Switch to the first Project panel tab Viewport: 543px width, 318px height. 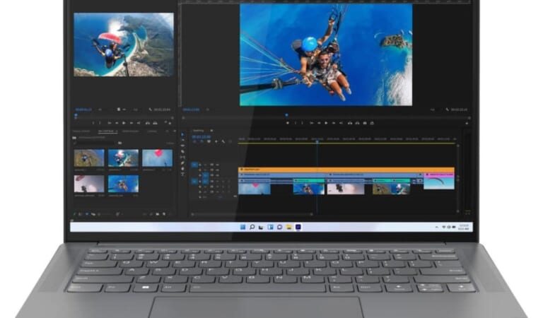point(81,131)
